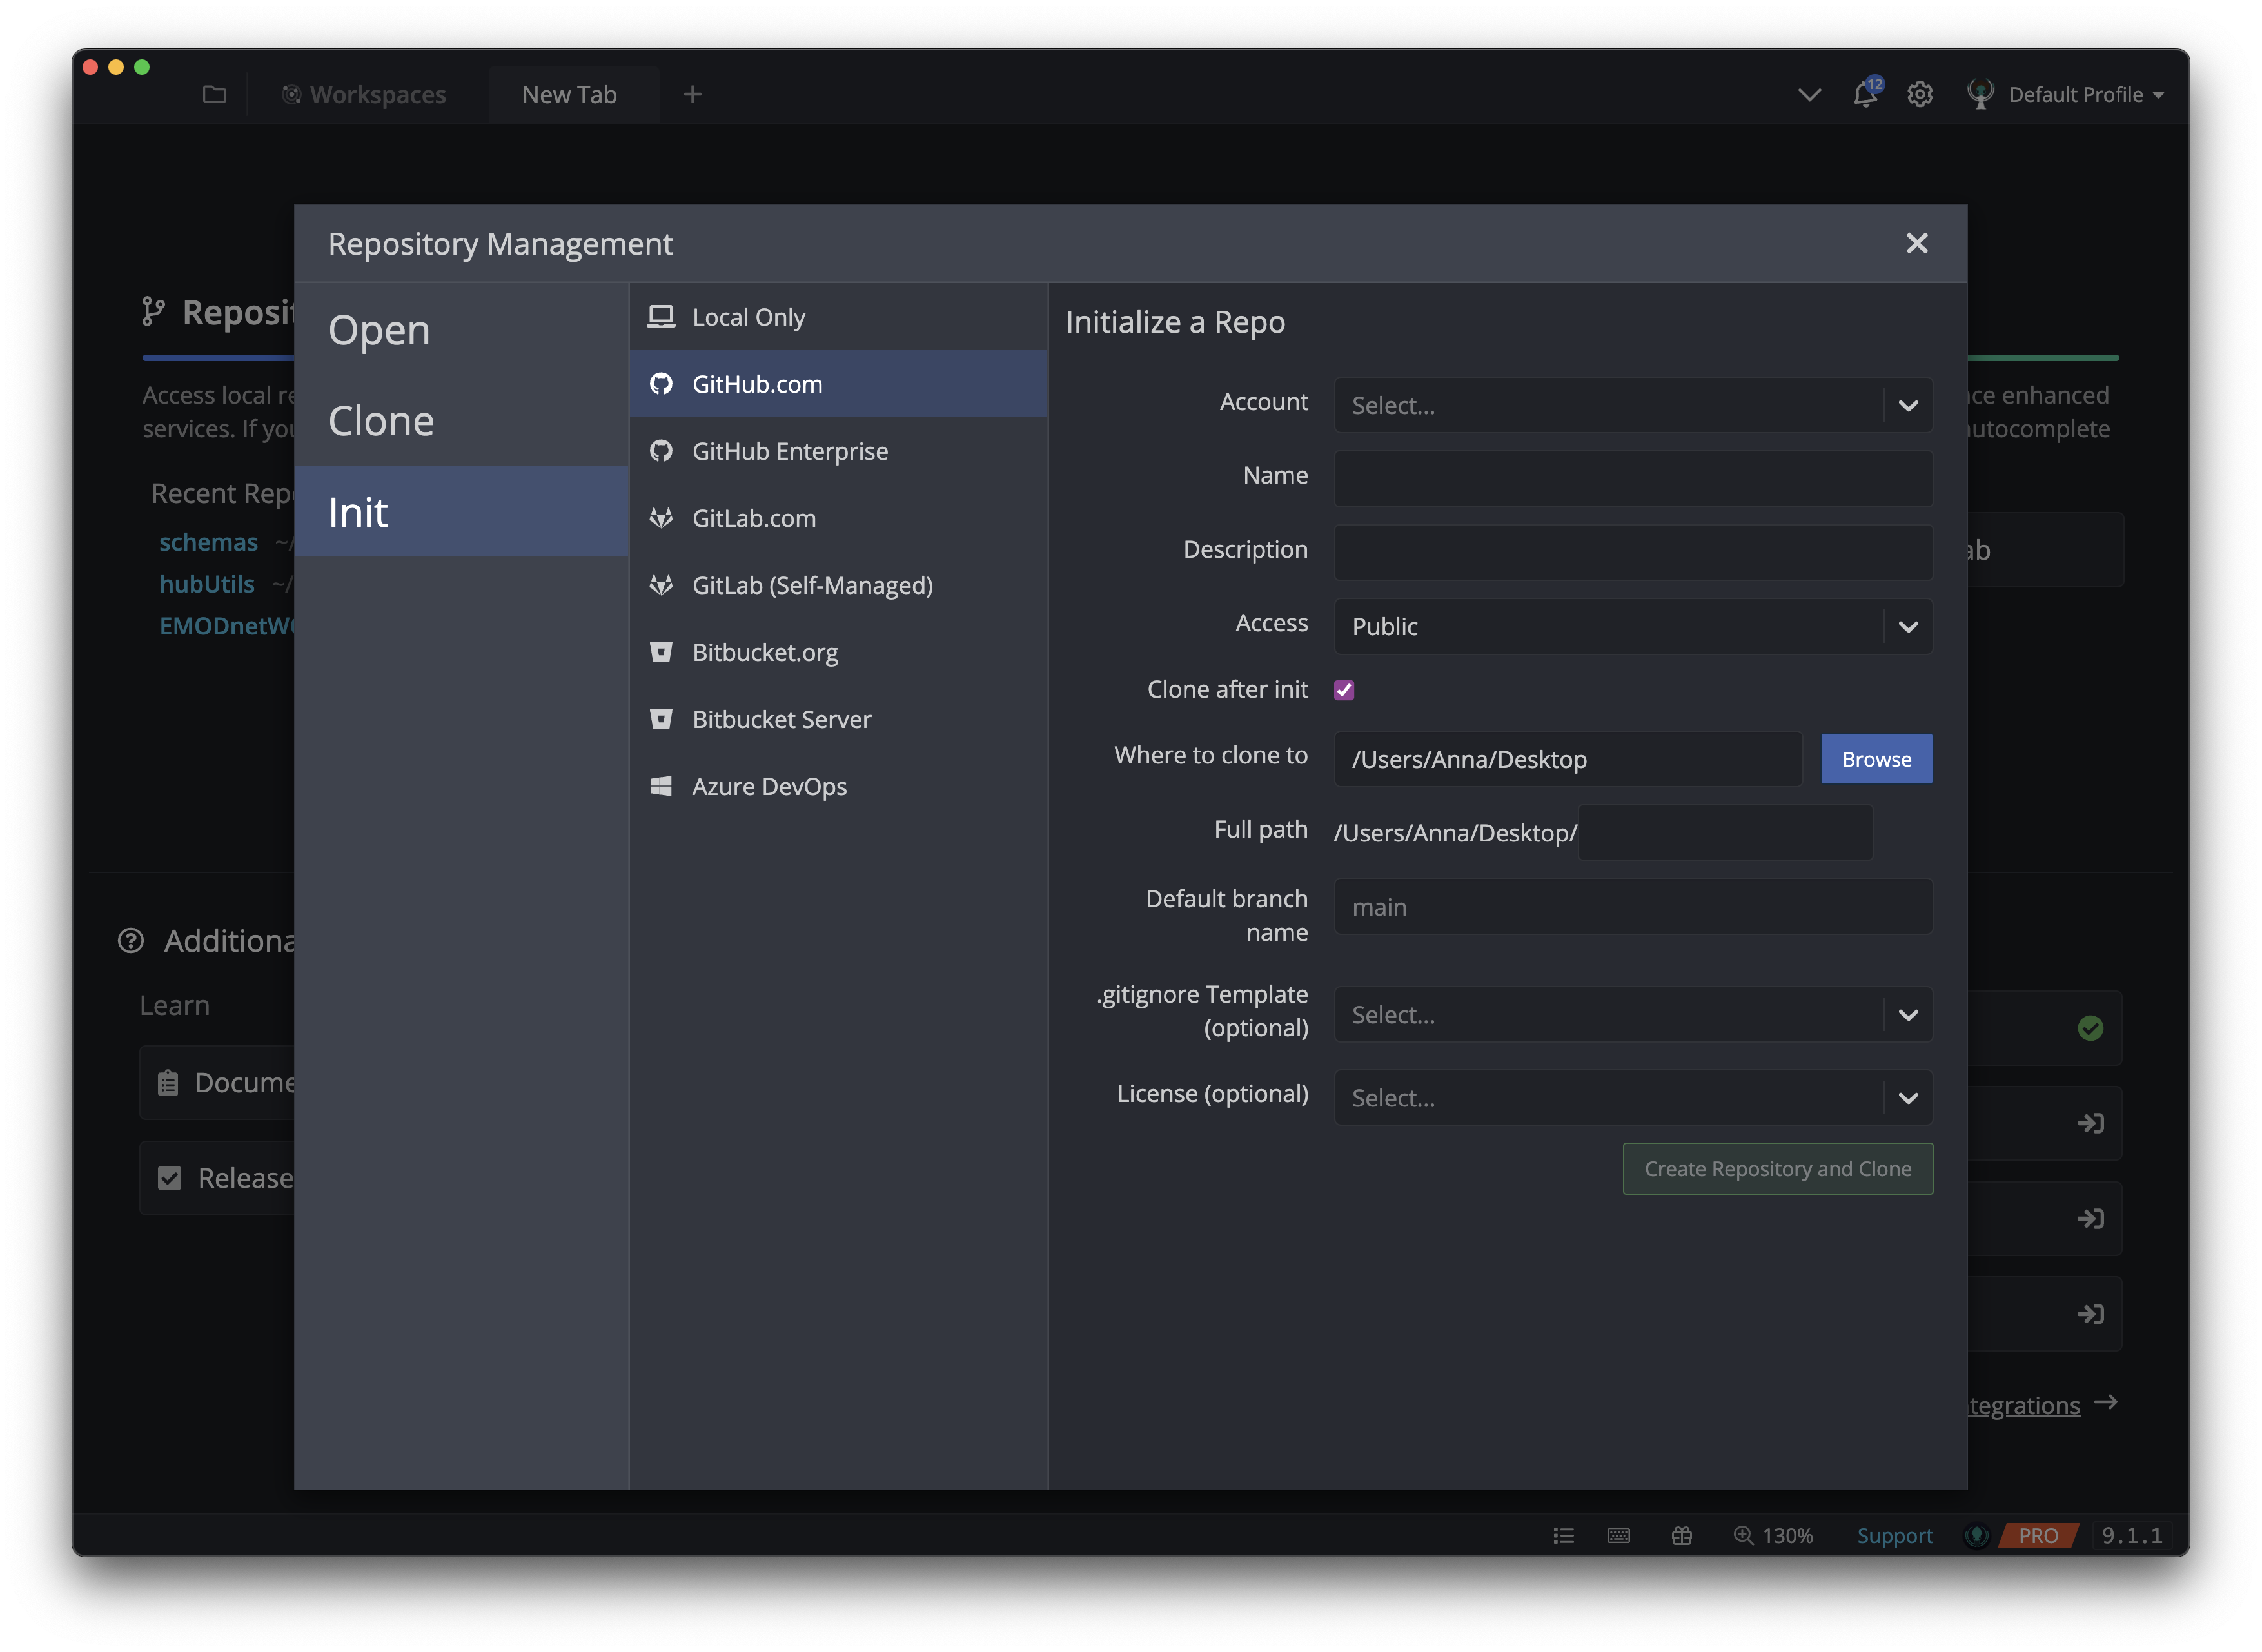Open the schemas recent repository
The width and height of the screenshot is (2262, 1652).
tap(208, 542)
